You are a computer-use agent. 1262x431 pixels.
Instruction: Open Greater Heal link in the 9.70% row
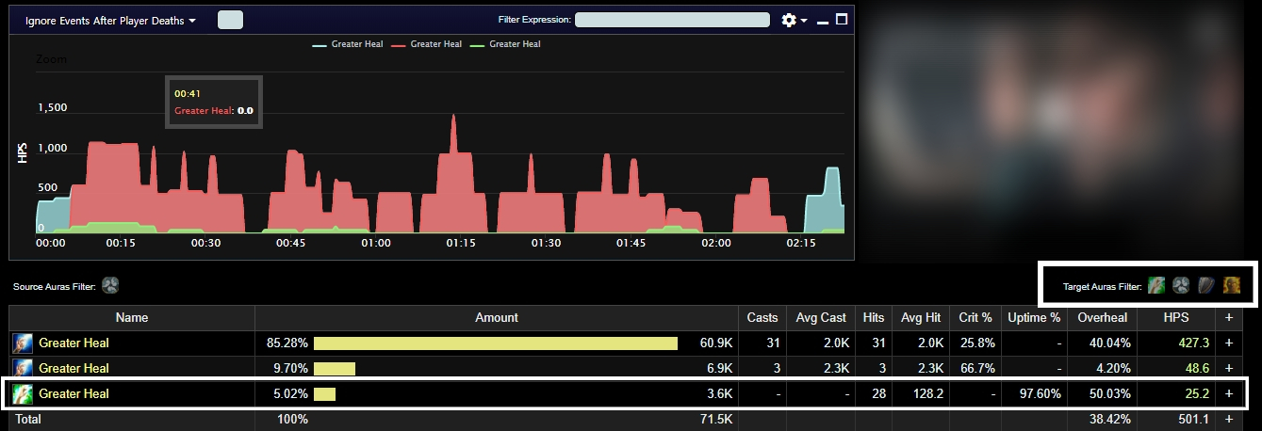pos(74,368)
